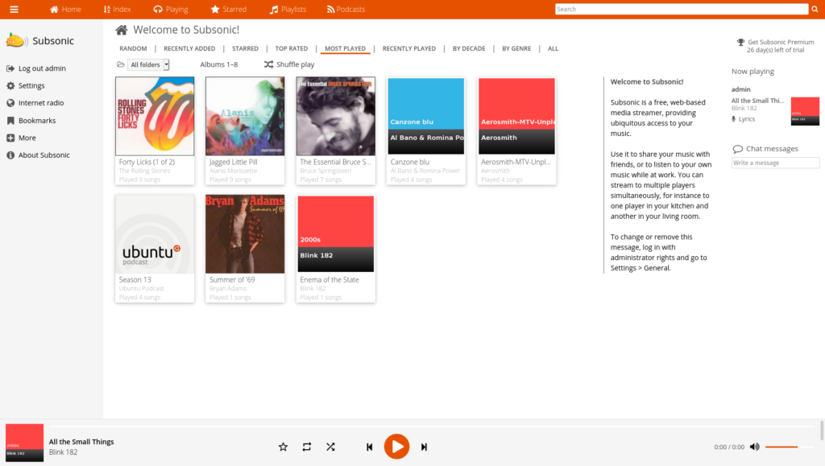Click the trophy icon near Premium

(741, 42)
